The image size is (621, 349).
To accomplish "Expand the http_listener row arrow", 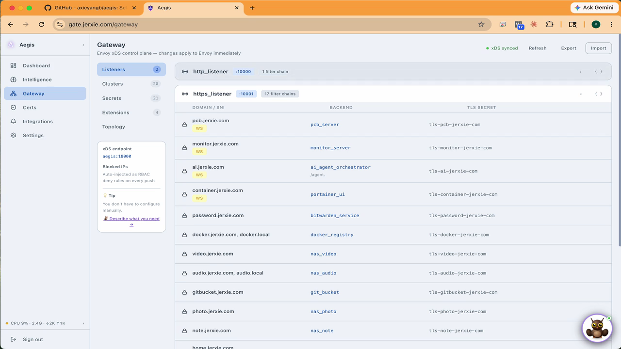I will pos(581,72).
